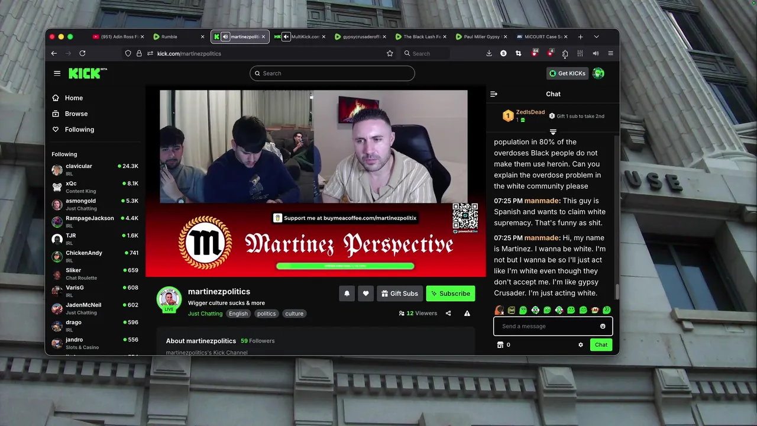This screenshot has height=426, width=757.
Task: Open asmongold channel in Following list
Action: tap(95, 204)
